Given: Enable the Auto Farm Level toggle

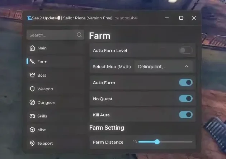Looking at the screenshot, I should point(186,50).
